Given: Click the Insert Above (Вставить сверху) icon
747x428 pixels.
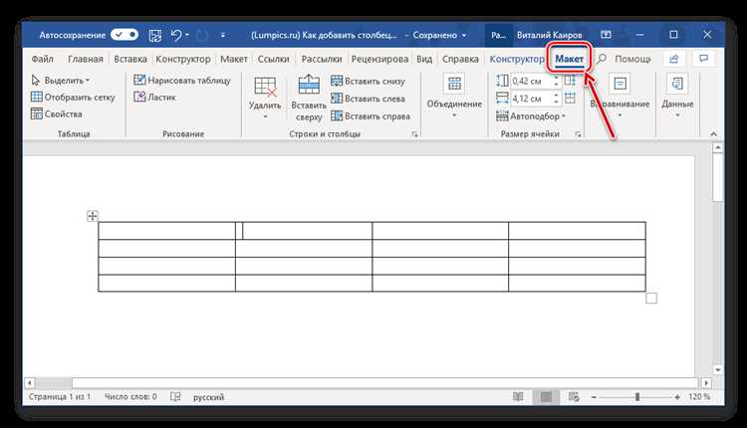Looking at the screenshot, I should coord(309,85).
